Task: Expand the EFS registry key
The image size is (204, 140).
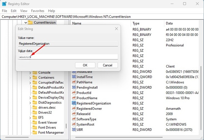Action: coord(30,118)
